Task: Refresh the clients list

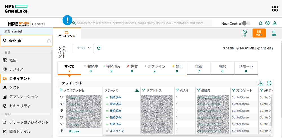Action: pos(98,48)
